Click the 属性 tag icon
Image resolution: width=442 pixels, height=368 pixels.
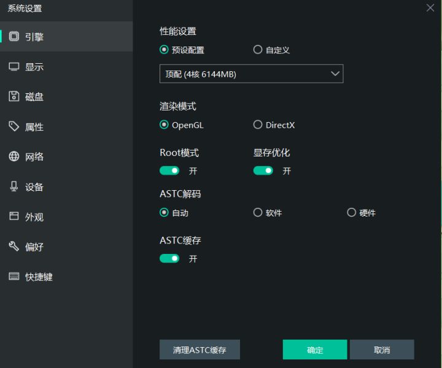point(14,126)
